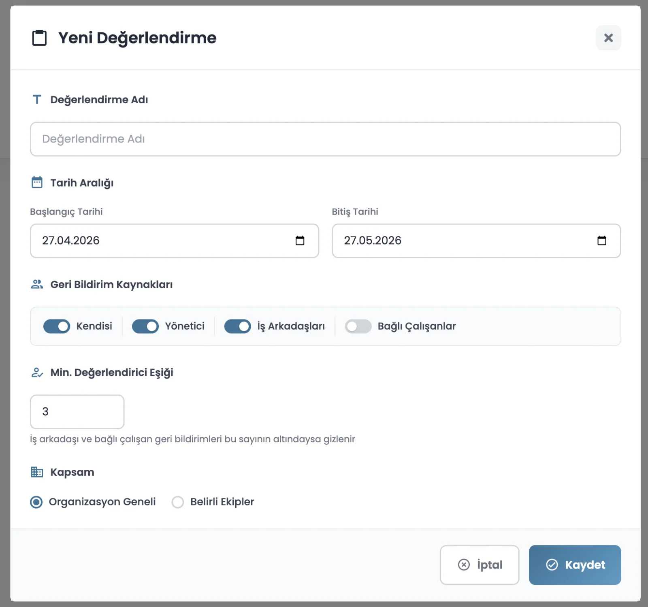This screenshot has width=648, height=607.
Task: Enable the Bağlı Çalışanlar toggle
Action: 358,326
